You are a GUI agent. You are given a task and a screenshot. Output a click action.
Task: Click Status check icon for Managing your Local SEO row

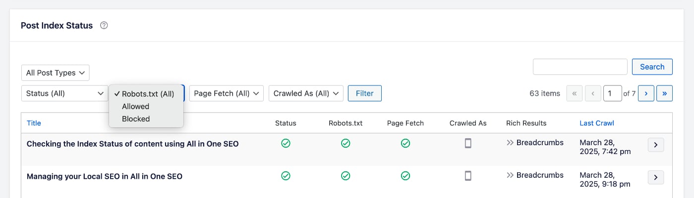point(286,176)
